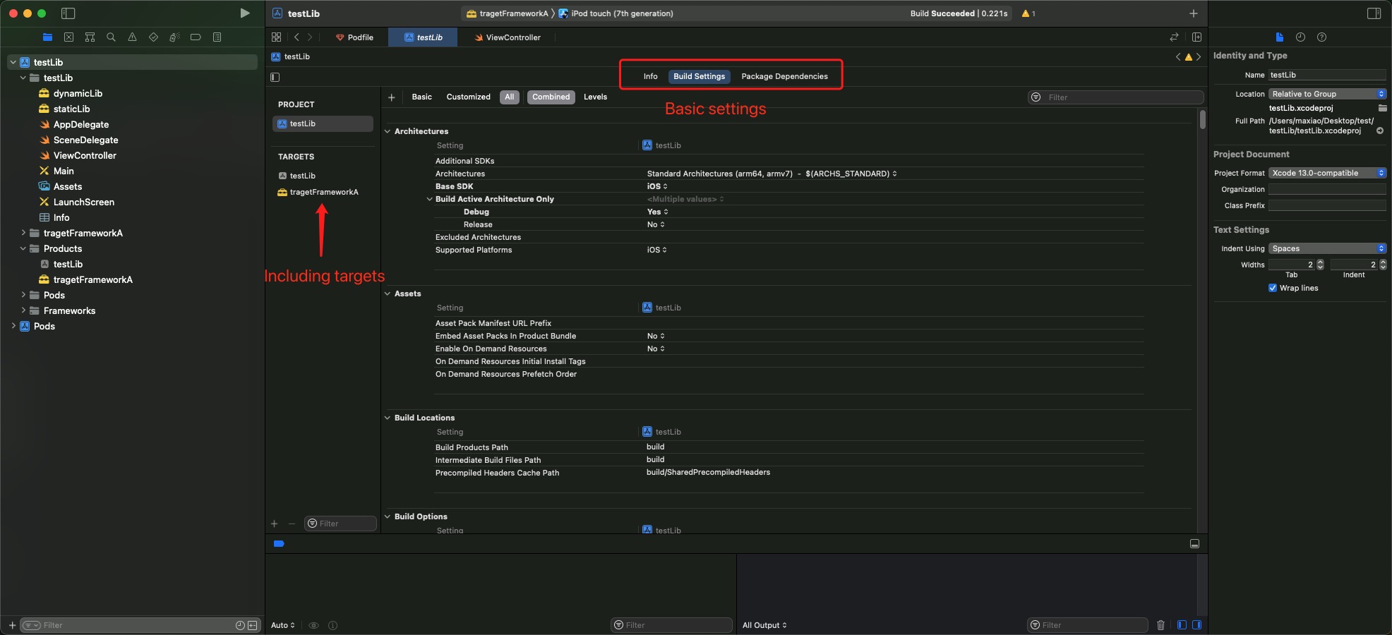Screen dimensions: 1392x635
Task: Show the History inspector clock icon
Action: point(1300,37)
